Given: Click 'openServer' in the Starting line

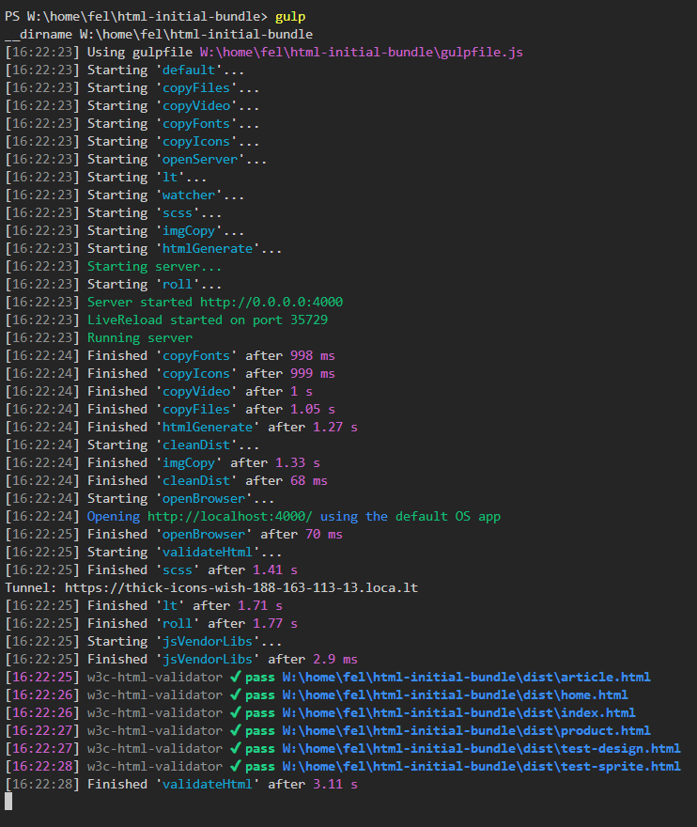Looking at the screenshot, I should (x=200, y=159).
